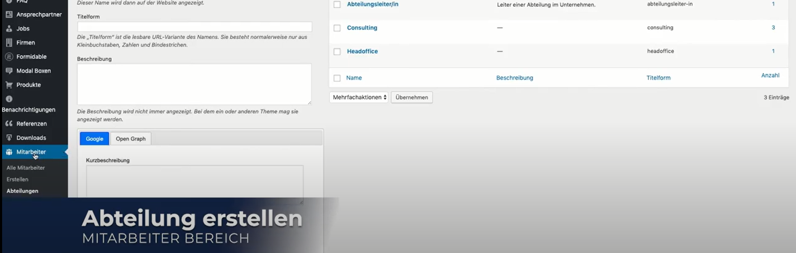Click into the Titelform text field
Image resolution: width=796 pixels, height=253 pixels.
(194, 27)
